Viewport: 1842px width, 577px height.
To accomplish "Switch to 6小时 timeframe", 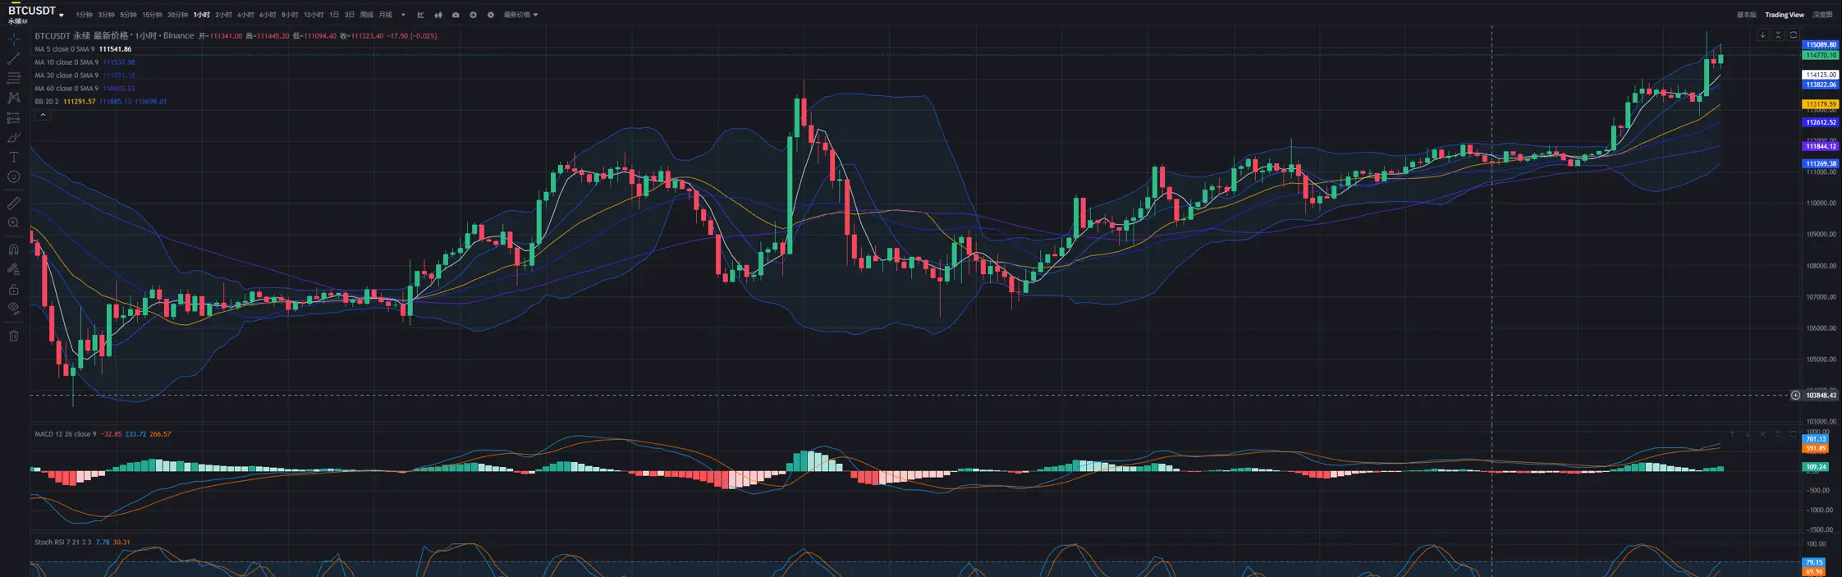I will pos(268,15).
